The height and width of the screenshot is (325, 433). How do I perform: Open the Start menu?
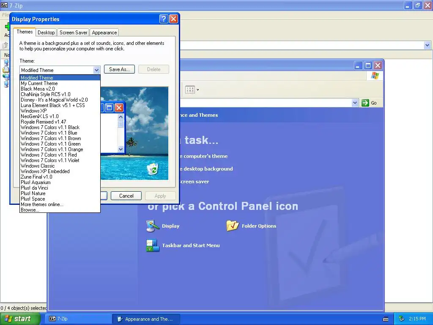tap(19, 319)
